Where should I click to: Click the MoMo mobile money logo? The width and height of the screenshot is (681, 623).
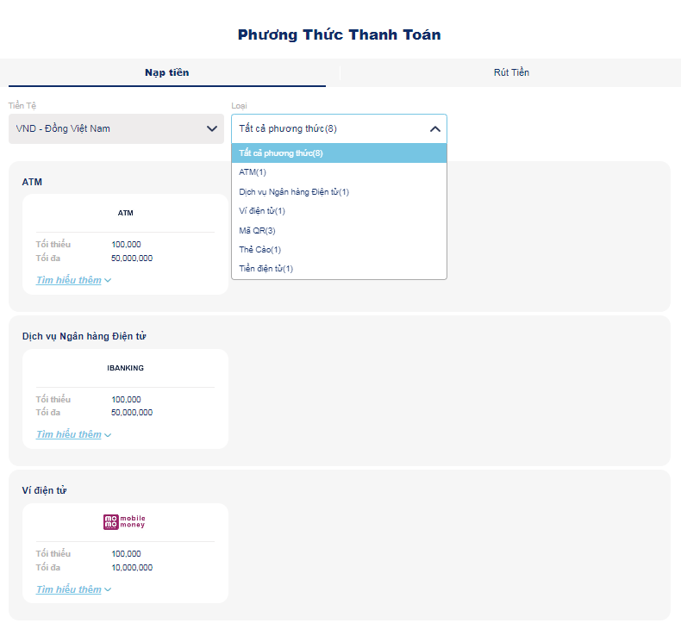[x=124, y=522]
